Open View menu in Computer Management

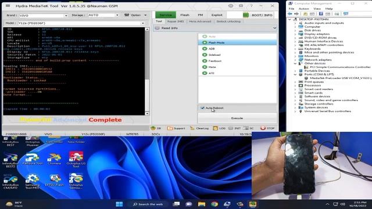[x=317, y=9]
